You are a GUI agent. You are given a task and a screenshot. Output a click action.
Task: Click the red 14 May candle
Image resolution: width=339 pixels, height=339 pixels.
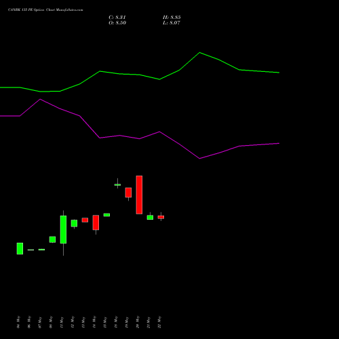click(96, 222)
